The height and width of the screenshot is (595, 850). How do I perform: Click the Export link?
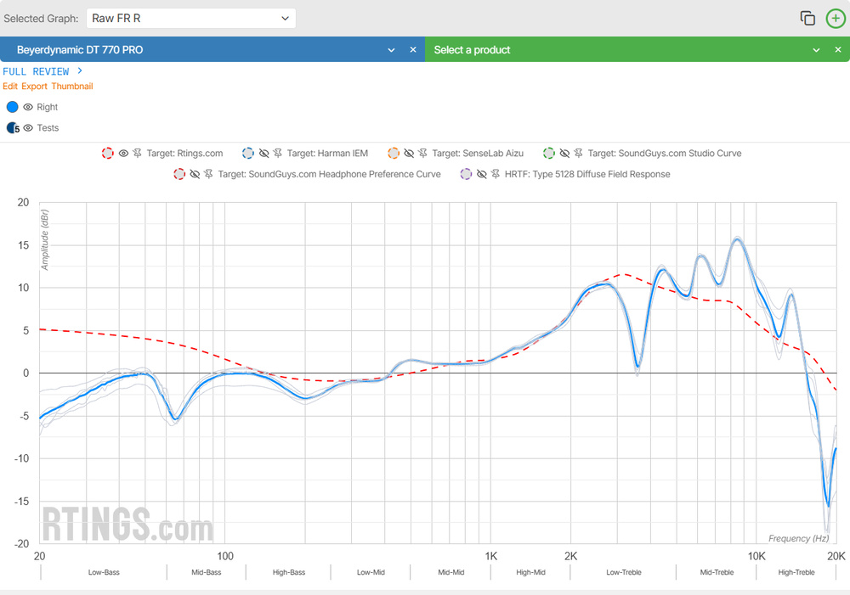[x=34, y=87]
